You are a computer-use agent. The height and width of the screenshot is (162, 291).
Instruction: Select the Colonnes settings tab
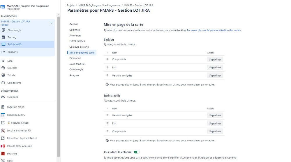[x=75, y=30]
